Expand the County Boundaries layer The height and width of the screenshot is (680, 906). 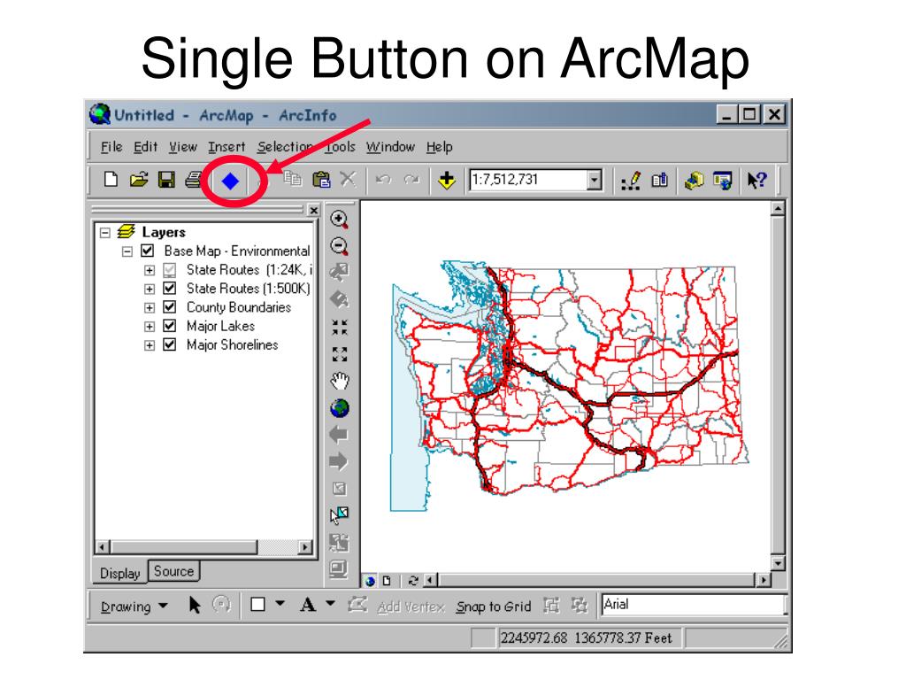[x=150, y=307]
